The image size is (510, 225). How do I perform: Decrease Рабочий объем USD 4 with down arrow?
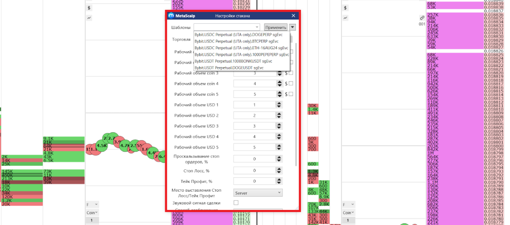point(279,139)
